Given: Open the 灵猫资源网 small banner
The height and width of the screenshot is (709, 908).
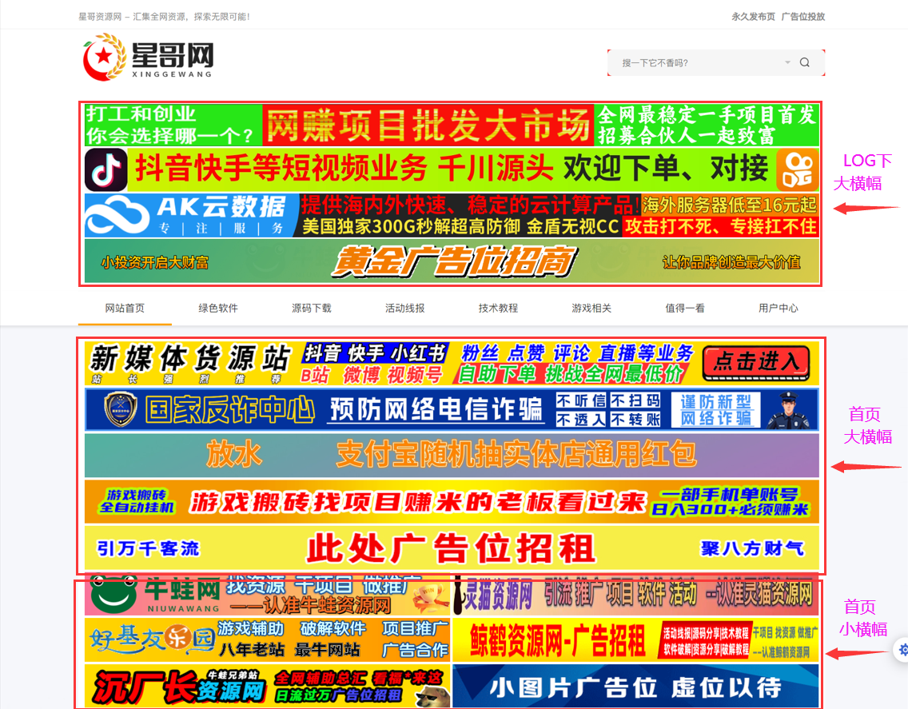Looking at the screenshot, I should click(635, 595).
